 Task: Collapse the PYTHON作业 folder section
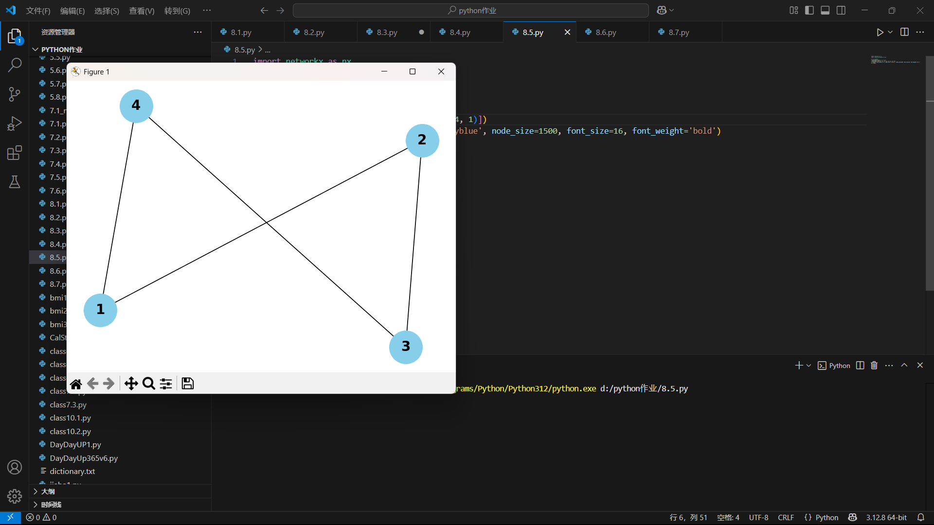click(61, 50)
